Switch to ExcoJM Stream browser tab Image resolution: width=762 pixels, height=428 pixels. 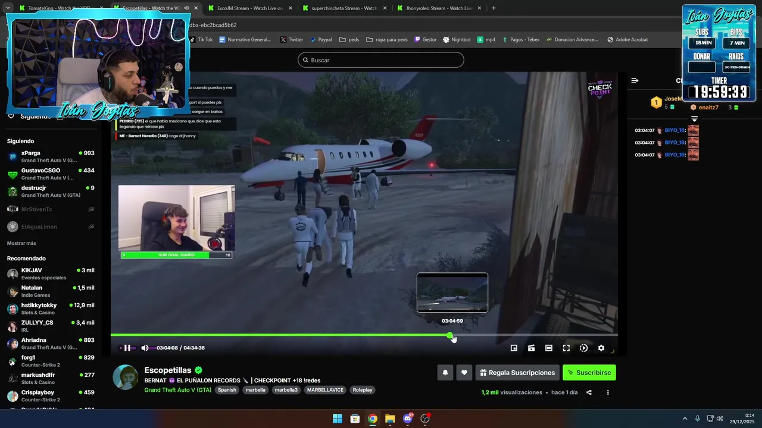(250, 8)
